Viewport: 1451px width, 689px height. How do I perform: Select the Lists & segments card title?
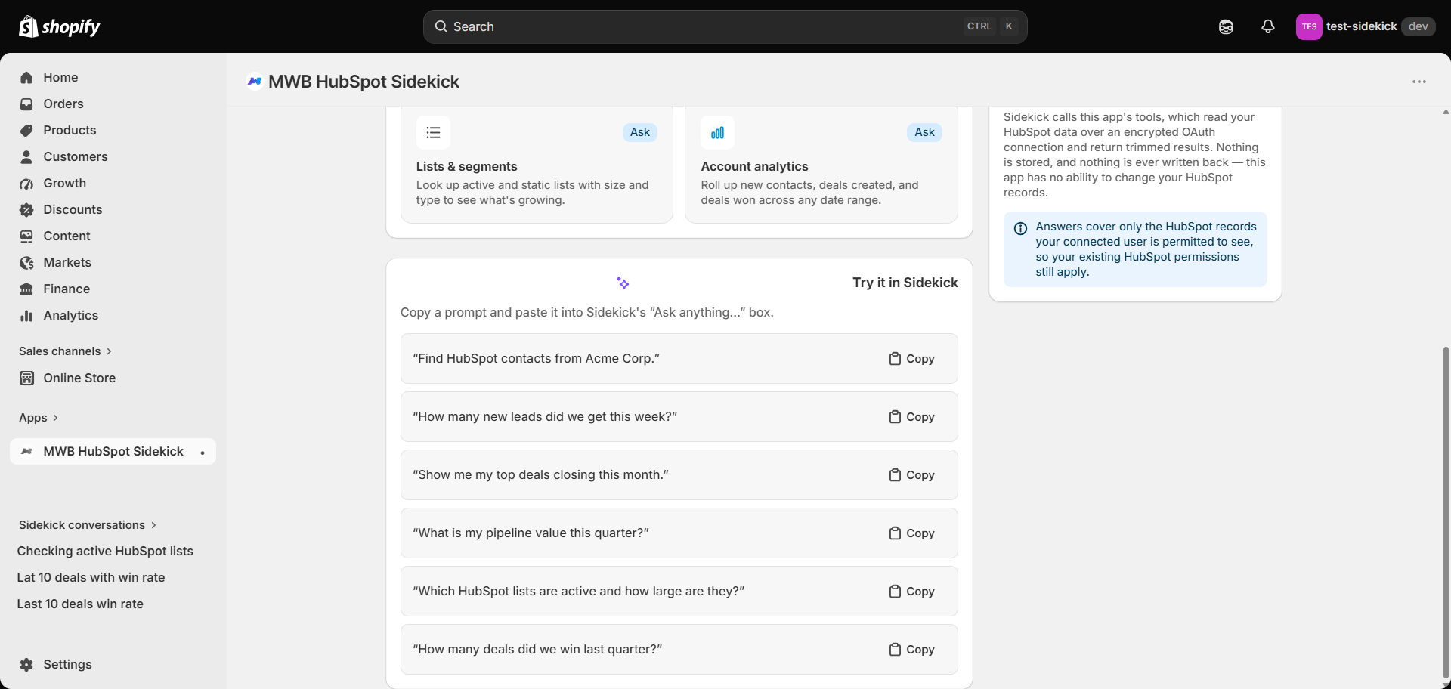(467, 167)
